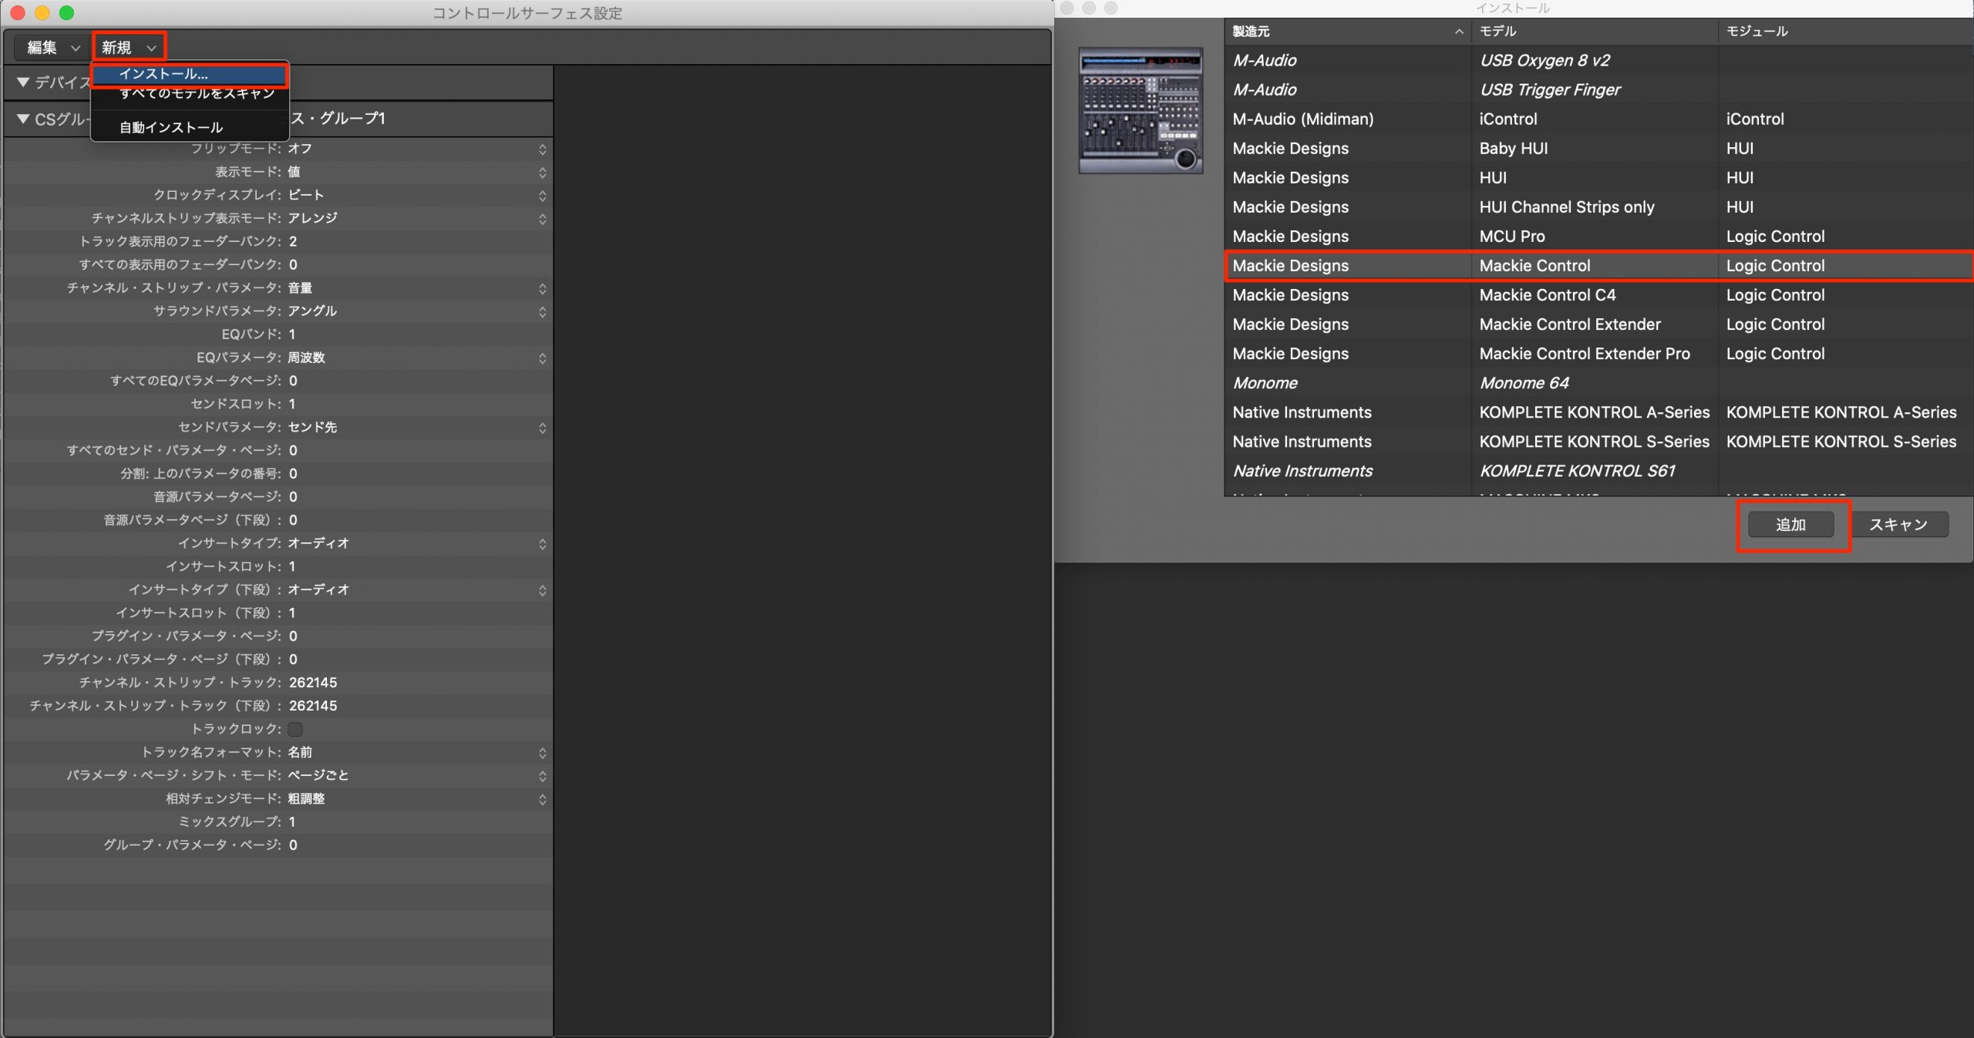The image size is (1974, 1038).
Task: Open サラウンドパラメータ popup showing アングル
Action: coord(417,311)
